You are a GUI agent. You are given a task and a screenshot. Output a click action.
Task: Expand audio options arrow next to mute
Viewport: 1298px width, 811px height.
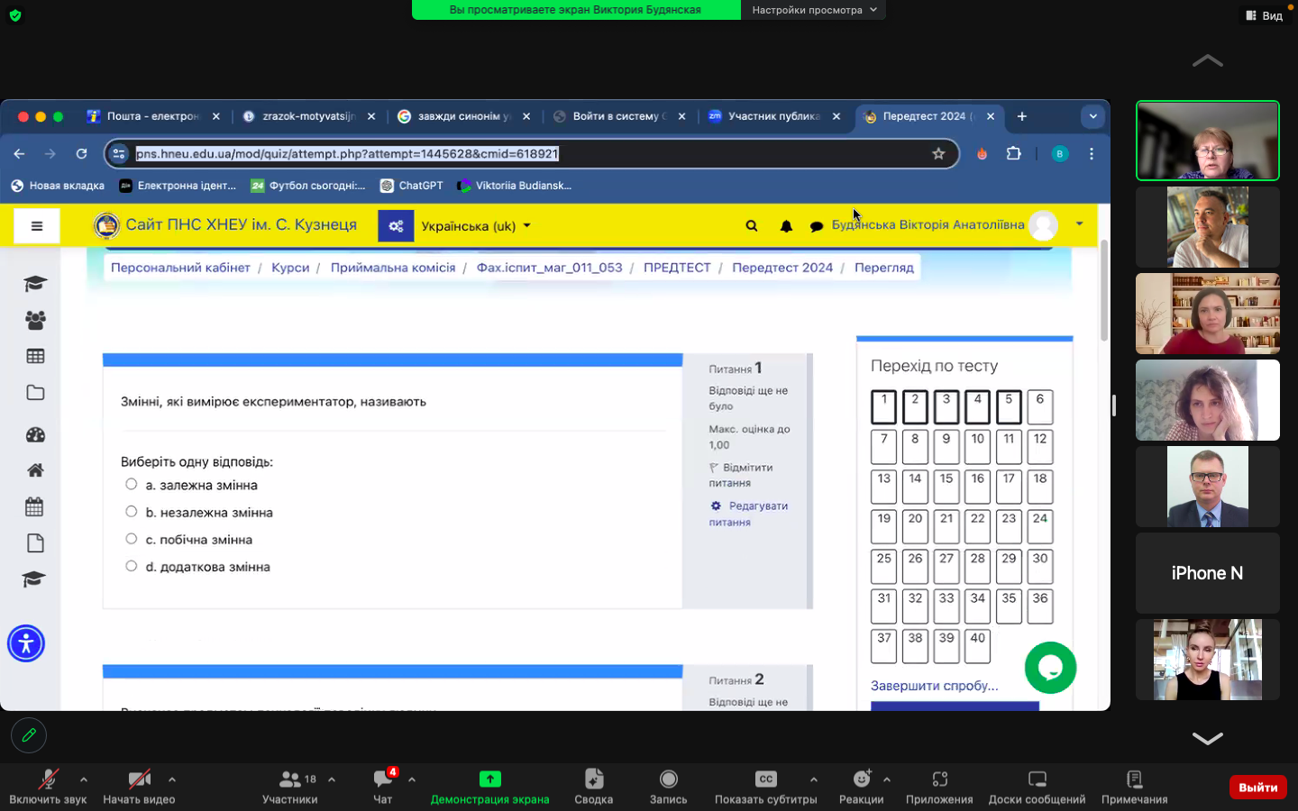pyautogui.click(x=83, y=779)
